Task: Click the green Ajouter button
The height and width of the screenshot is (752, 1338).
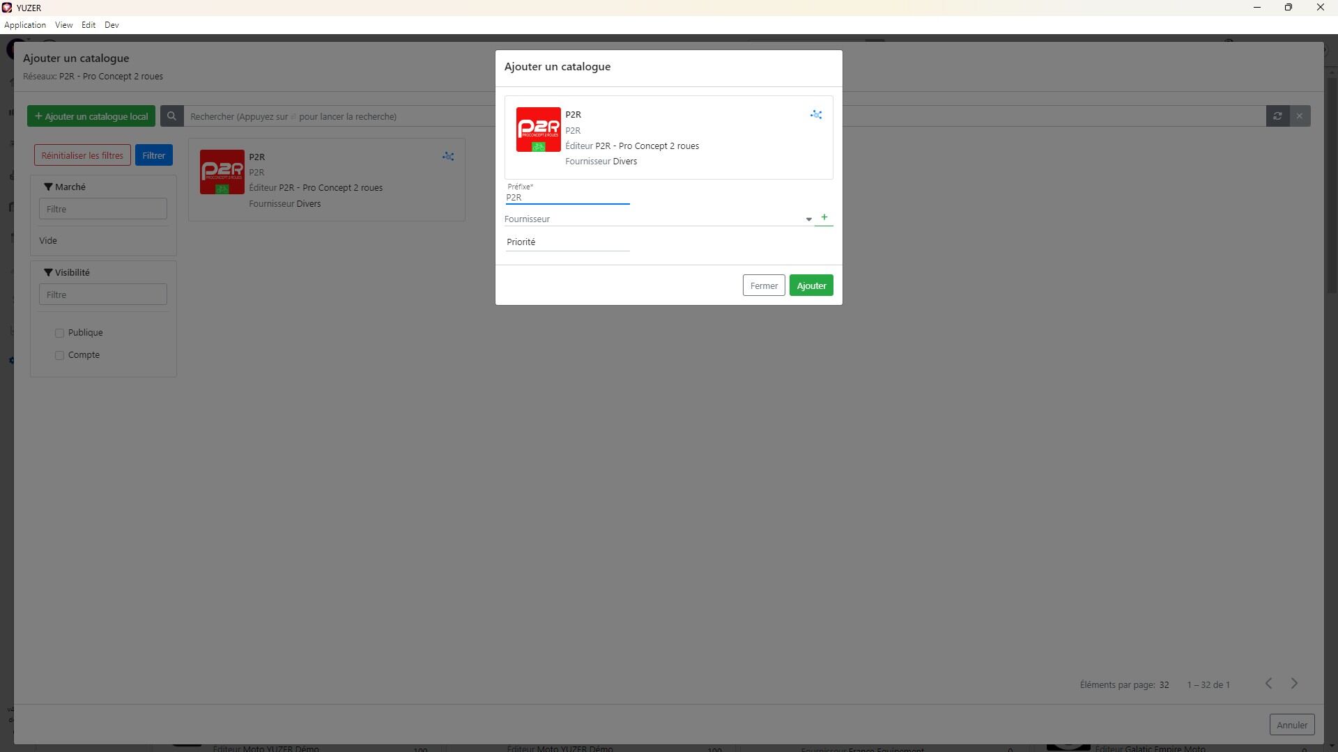Action: coord(810,285)
